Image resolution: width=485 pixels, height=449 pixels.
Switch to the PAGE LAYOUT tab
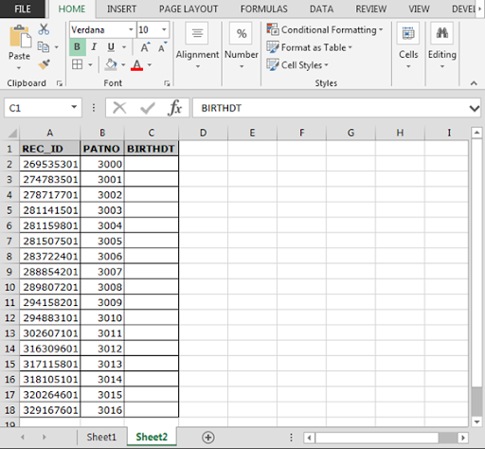[x=189, y=9]
